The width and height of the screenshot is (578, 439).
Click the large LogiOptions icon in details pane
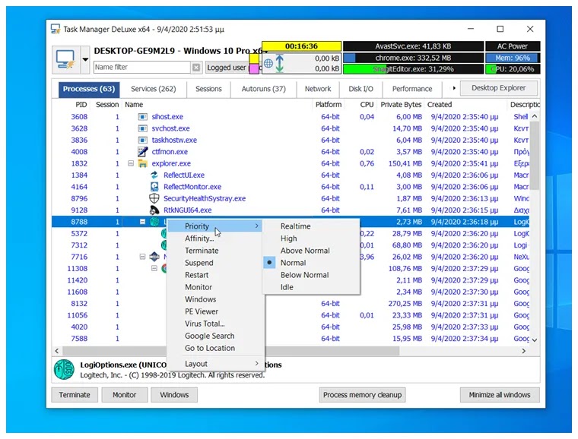[x=64, y=369]
